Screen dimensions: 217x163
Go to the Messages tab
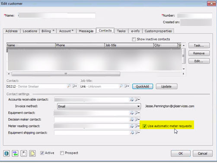coord(86,31)
